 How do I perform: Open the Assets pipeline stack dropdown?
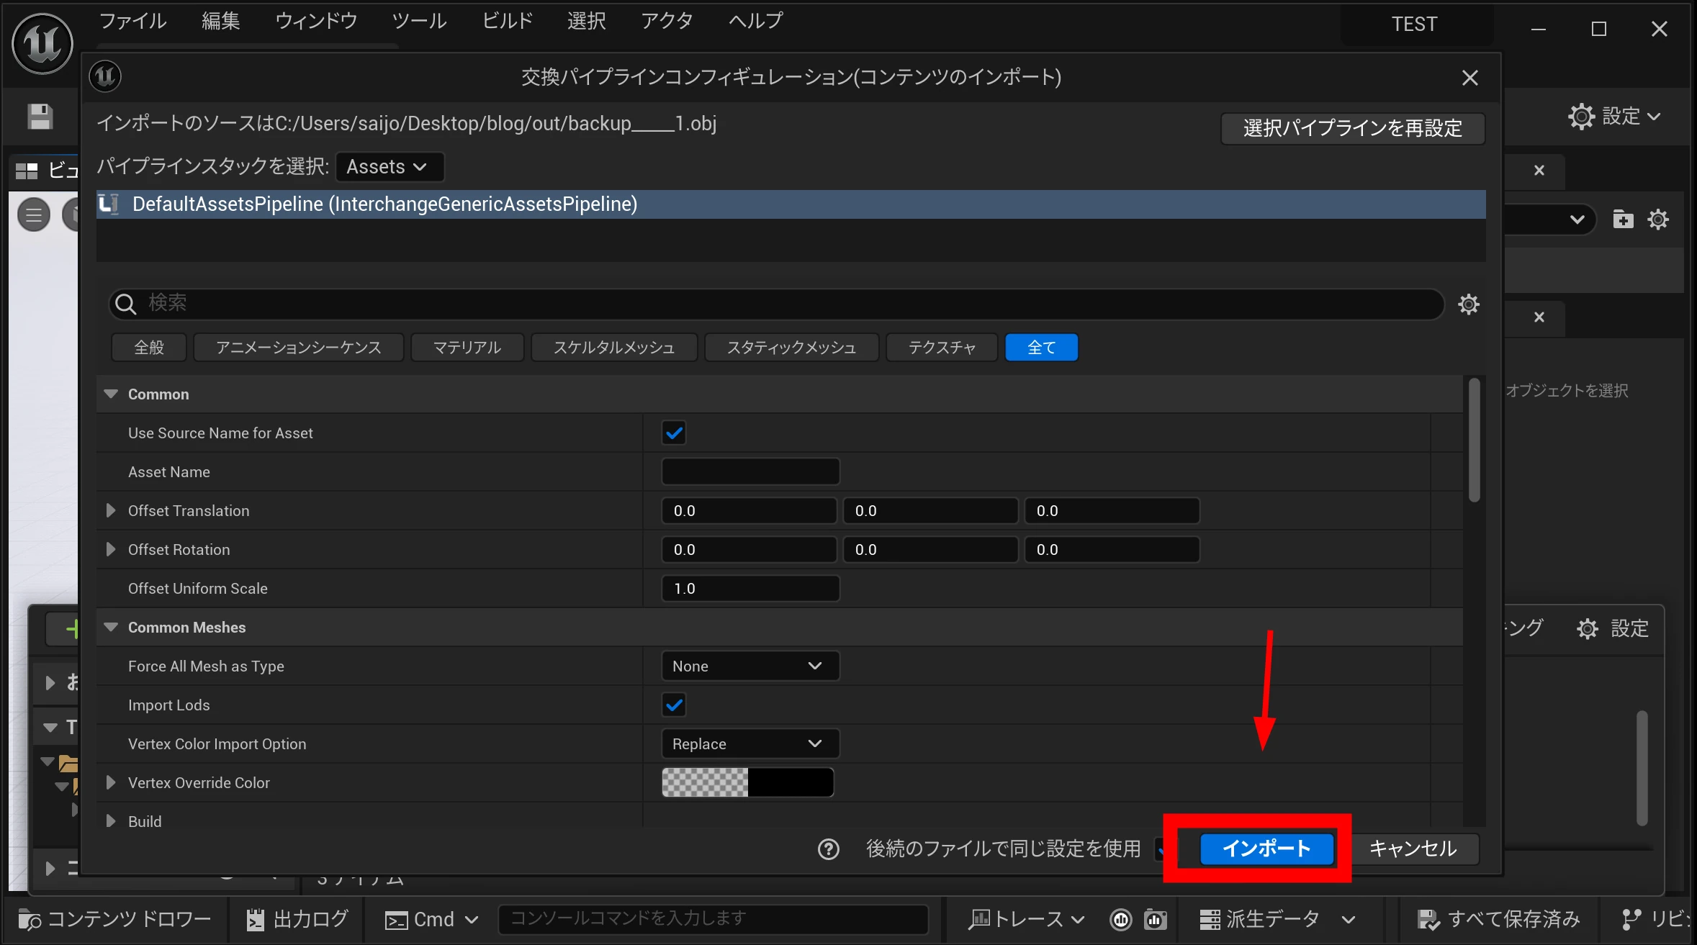pyautogui.click(x=389, y=167)
